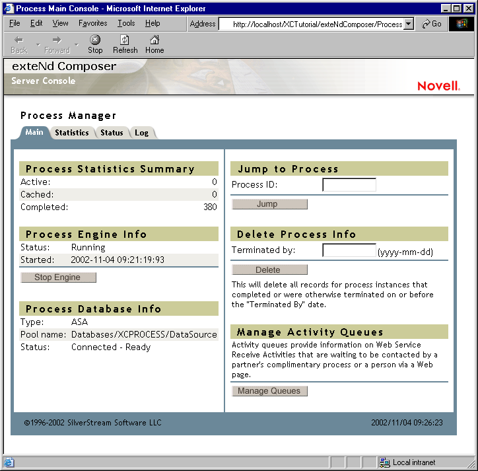This screenshot has height=471, width=478.
Task: Click the 'Process Statistics Summary' heading
Action: tap(110, 169)
